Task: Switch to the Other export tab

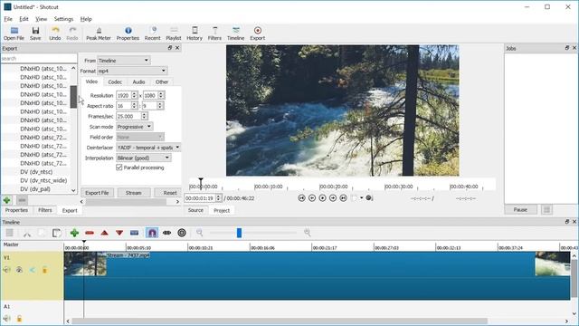Action: [162, 82]
